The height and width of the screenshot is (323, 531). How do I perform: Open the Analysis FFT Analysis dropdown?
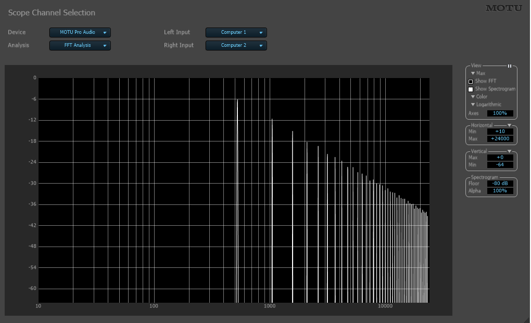click(80, 45)
